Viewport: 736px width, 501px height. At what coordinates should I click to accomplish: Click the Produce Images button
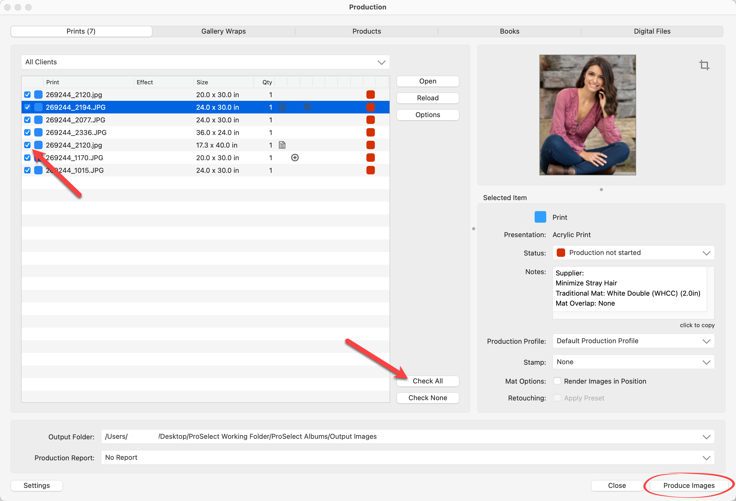688,485
